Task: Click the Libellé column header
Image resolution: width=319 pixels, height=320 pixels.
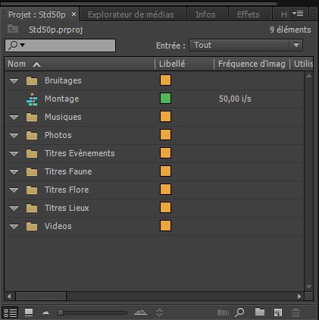Action: tap(172, 64)
